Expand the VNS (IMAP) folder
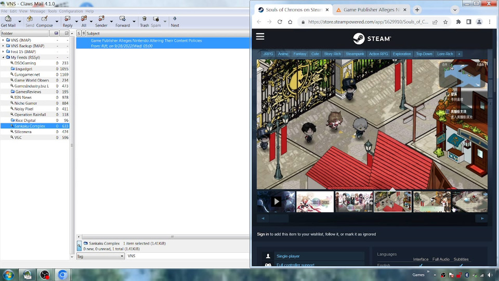 click(3, 40)
